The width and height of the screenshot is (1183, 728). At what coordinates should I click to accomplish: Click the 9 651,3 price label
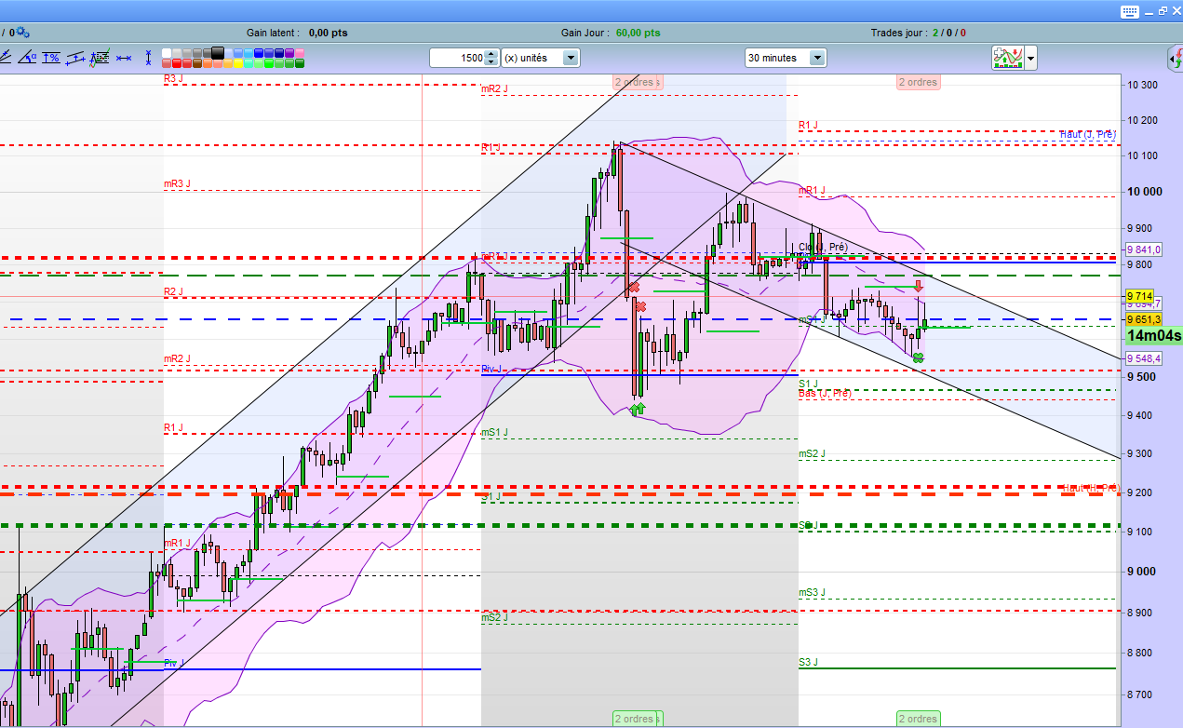click(1144, 318)
